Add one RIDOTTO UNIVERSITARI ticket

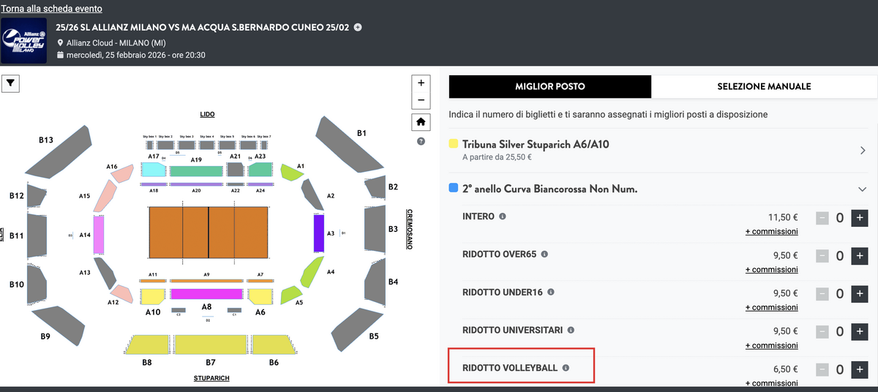coord(859,331)
